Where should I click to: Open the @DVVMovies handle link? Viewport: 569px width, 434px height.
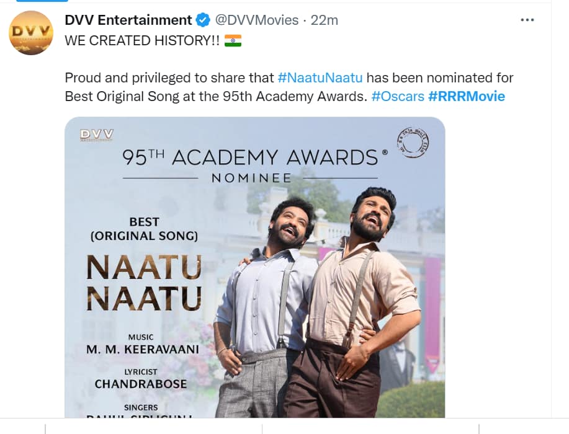(256, 20)
